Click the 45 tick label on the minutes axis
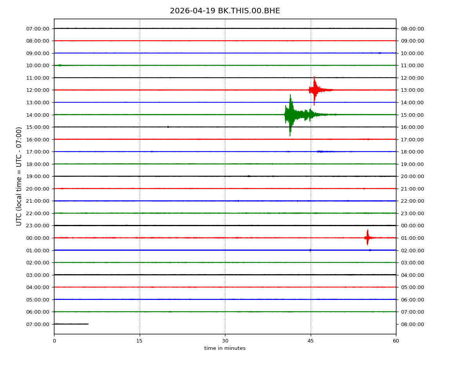Image resolution: width=450 pixels, height=371 pixels. pos(311,341)
